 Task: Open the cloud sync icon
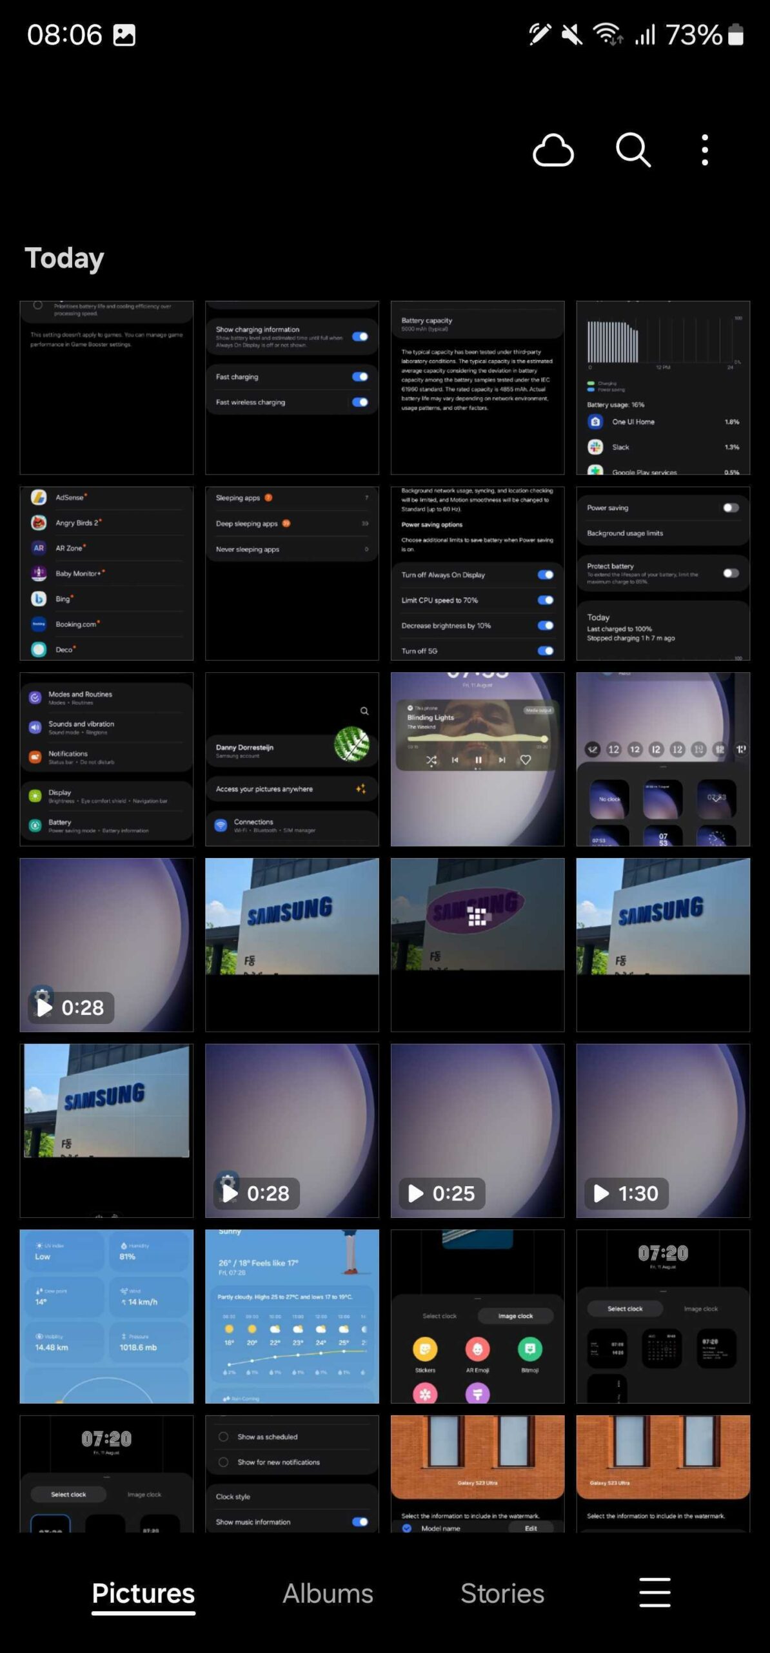tap(553, 150)
